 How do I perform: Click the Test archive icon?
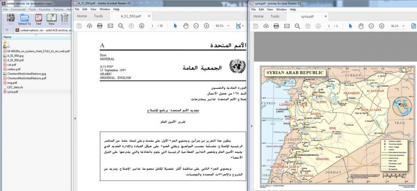[38, 19]
